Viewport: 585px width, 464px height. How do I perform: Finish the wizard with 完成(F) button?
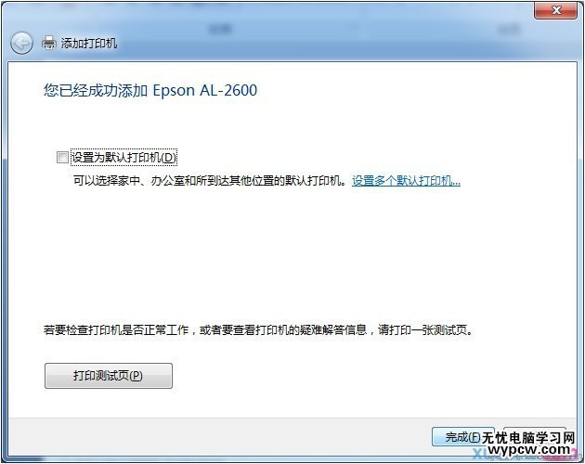463,437
